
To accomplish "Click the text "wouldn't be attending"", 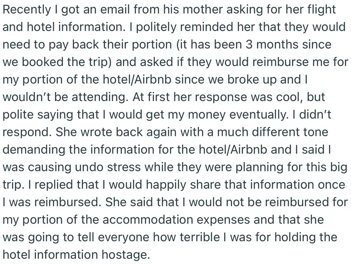I will tap(65, 98).
